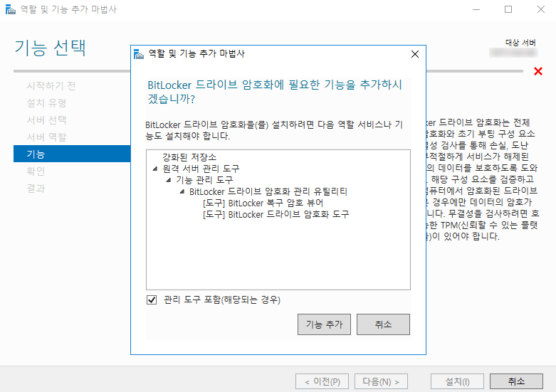Image resolution: width=556 pixels, height=392 pixels.
Task: Collapse the 기능 관리 도구 tree node
Action: click(x=169, y=180)
